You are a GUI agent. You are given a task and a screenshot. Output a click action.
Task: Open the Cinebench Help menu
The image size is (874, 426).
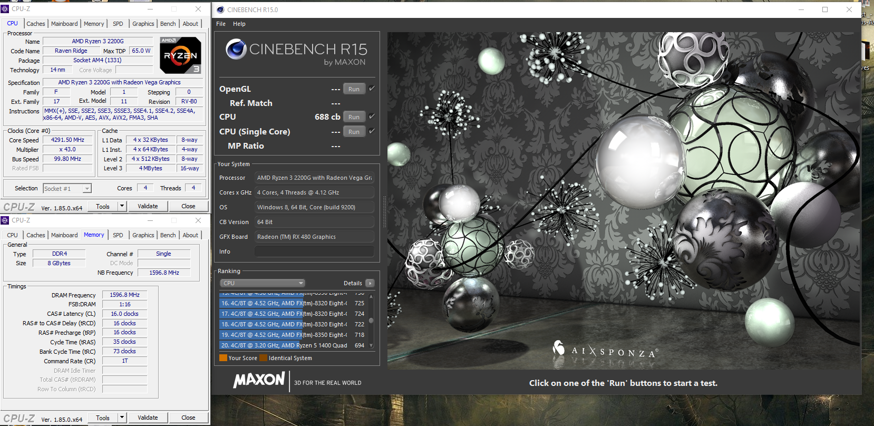tap(239, 24)
